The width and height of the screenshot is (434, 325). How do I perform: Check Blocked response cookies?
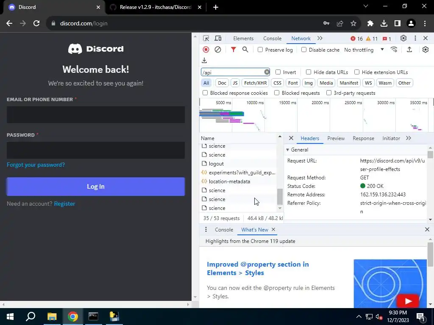(205, 93)
